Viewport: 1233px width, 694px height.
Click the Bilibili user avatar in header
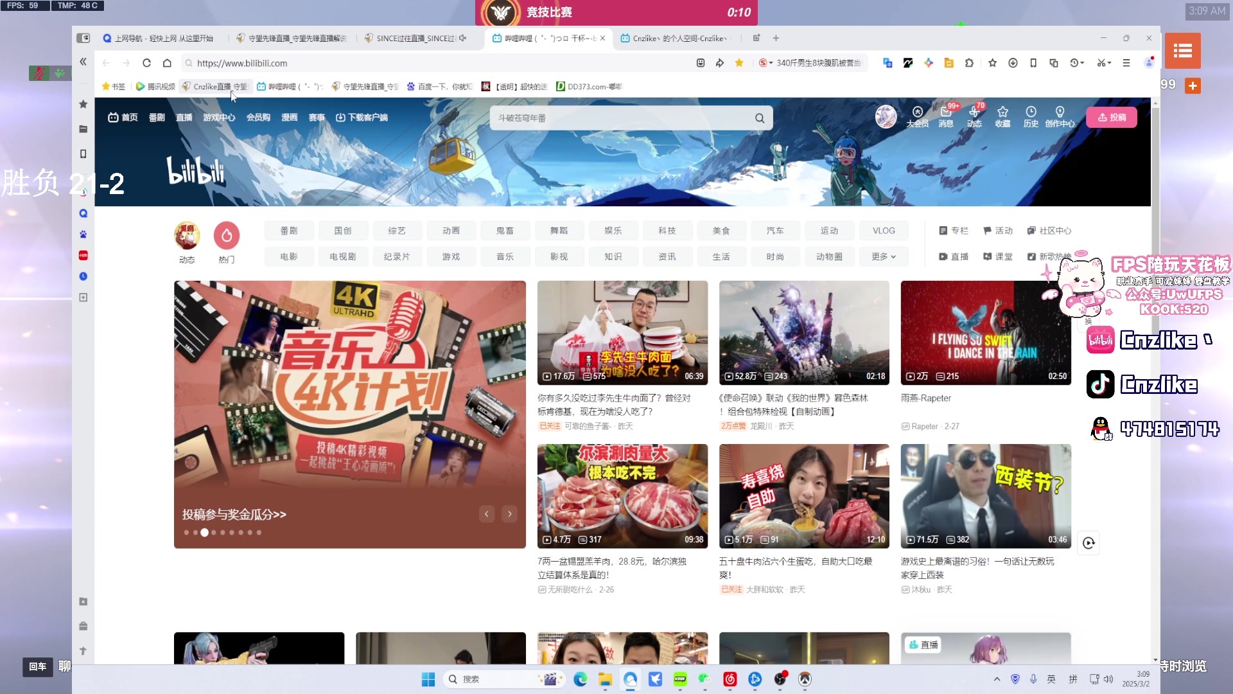pyautogui.click(x=886, y=117)
